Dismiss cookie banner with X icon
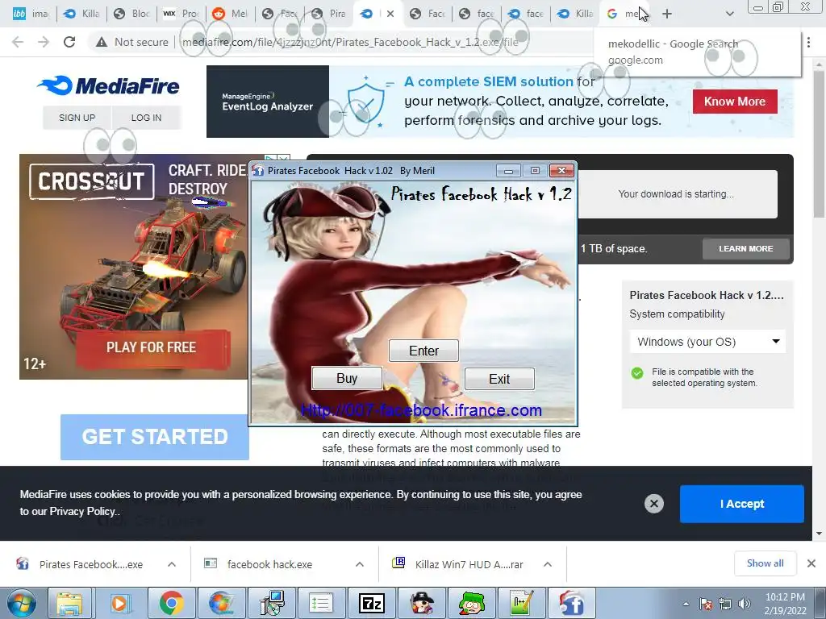Image resolution: width=826 pixels, height=619 pixels. click(x=653, y=504)
